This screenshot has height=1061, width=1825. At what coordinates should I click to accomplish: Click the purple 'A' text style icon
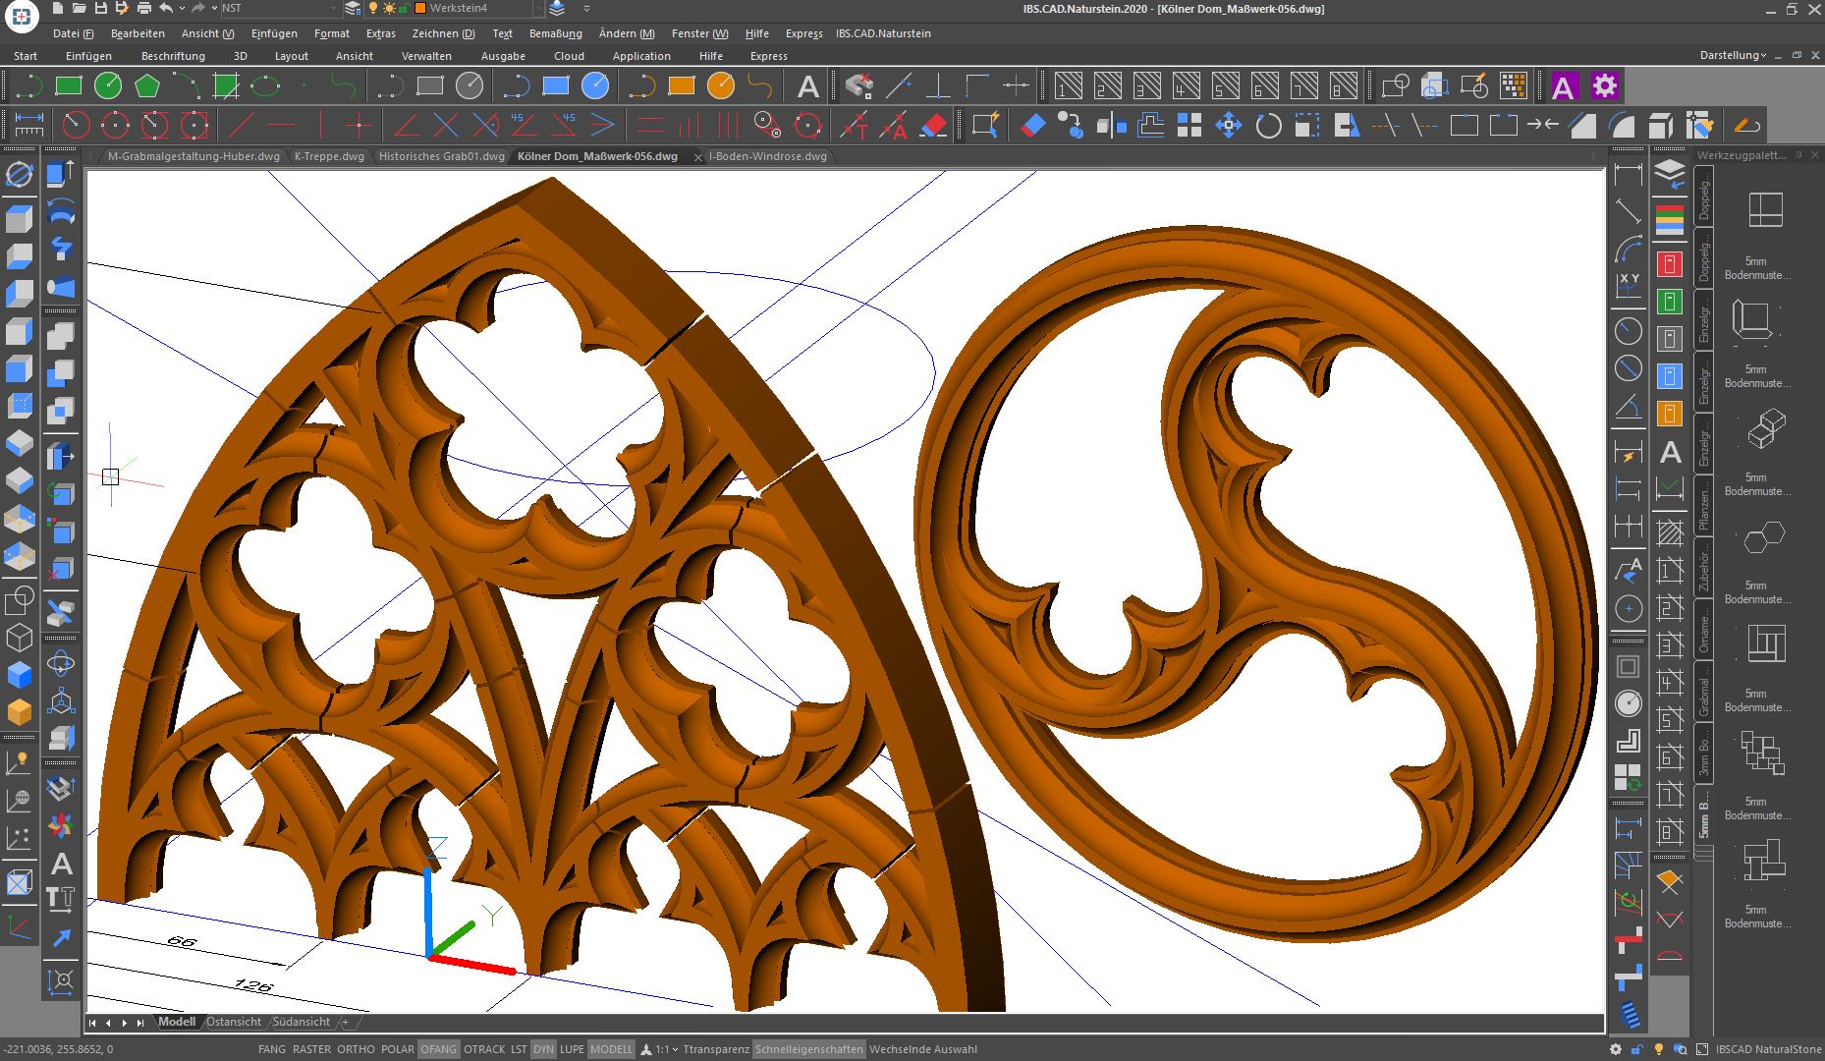(x=1564, y=86)
